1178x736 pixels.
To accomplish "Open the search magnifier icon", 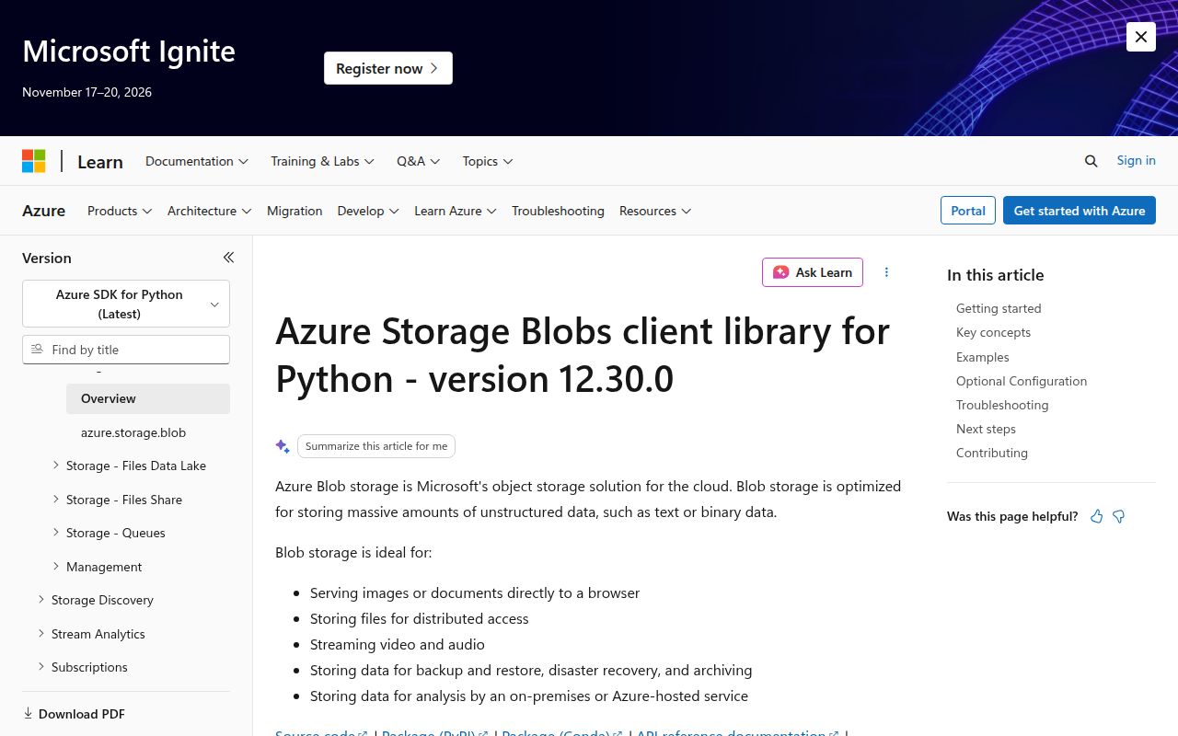I will [x=1091, y=161].
